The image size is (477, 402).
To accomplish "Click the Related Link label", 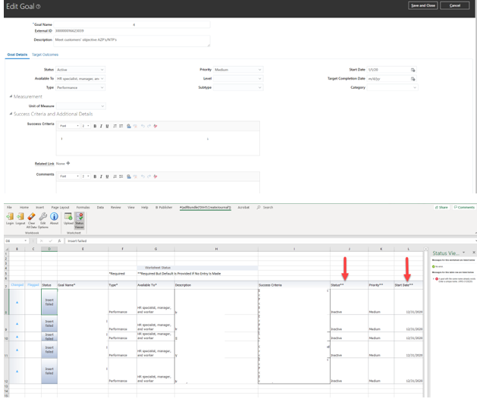I will coord(45,164).
